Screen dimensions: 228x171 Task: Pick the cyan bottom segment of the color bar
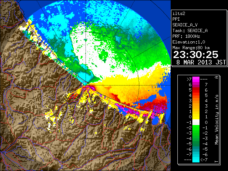196,160
